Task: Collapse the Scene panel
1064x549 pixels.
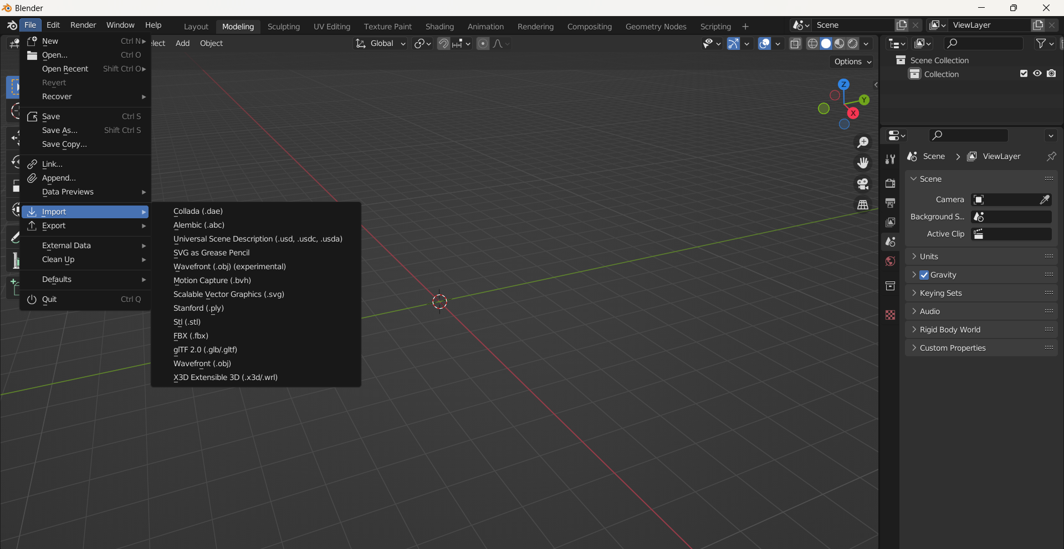Action: point(981,179)
